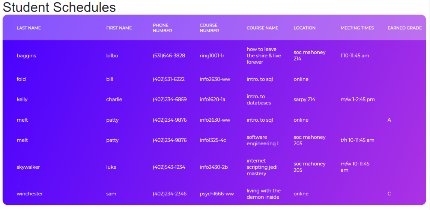The height and width of the screenshot is (210, 430).
Task: Click location 'sarpy 214'
Action: point(304,100)
